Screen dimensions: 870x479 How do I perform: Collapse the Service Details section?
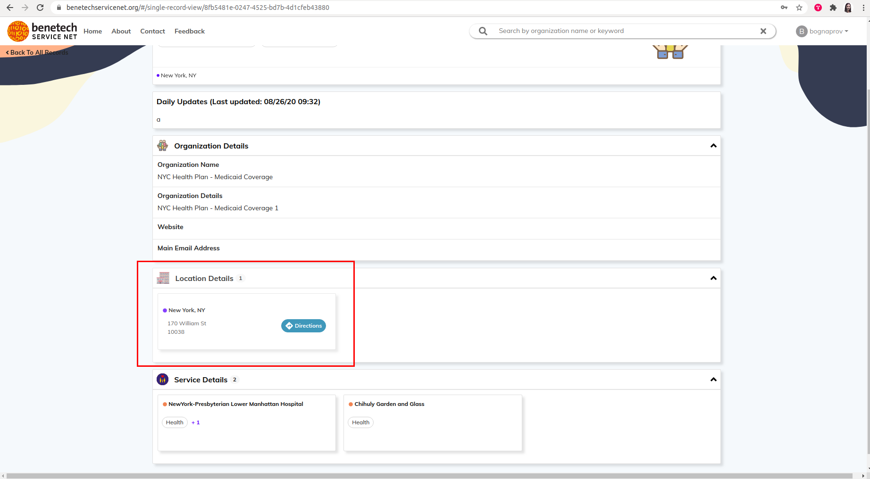[x=713, y=379]
